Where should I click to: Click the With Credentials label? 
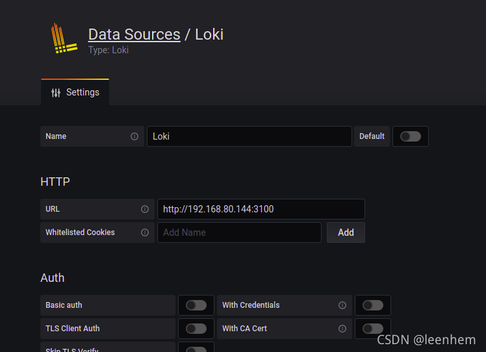click(251, 305)
